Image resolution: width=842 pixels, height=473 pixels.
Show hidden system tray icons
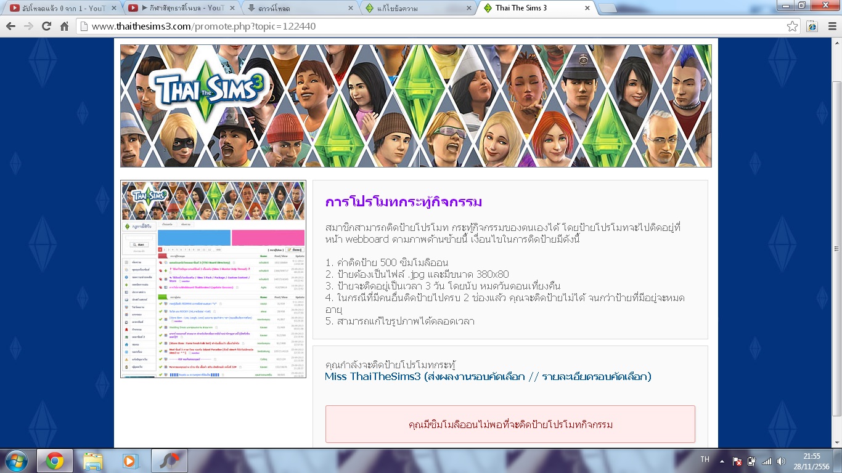tap(722, 461)
